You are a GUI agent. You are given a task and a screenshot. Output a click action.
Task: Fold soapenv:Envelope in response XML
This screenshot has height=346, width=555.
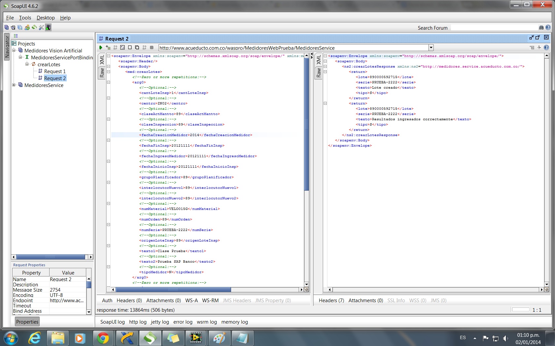tap(325, 56)
